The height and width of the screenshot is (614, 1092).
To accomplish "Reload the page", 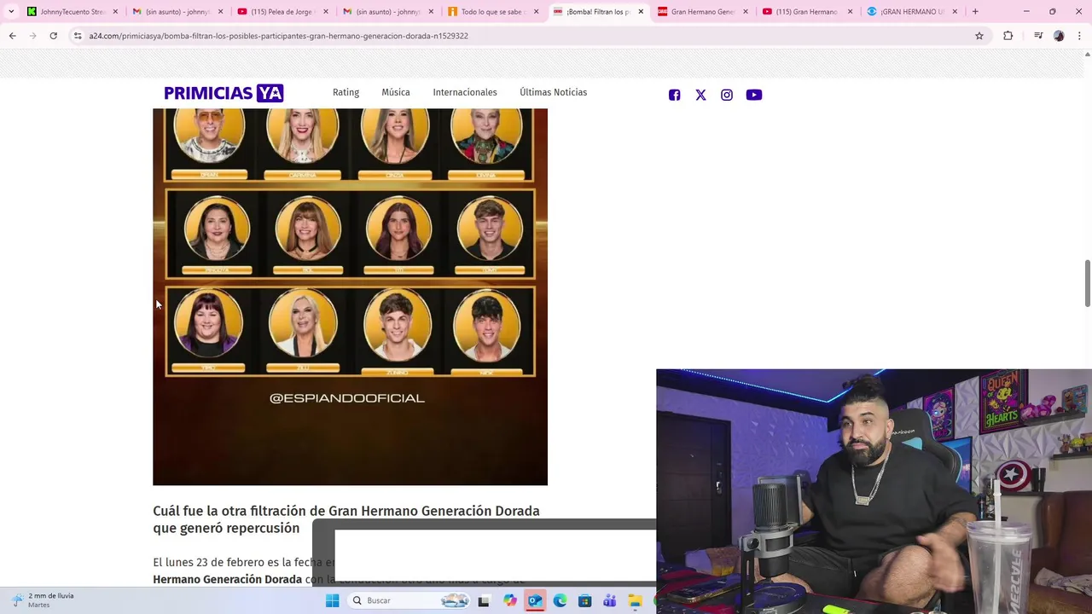I will coord(53,36).
